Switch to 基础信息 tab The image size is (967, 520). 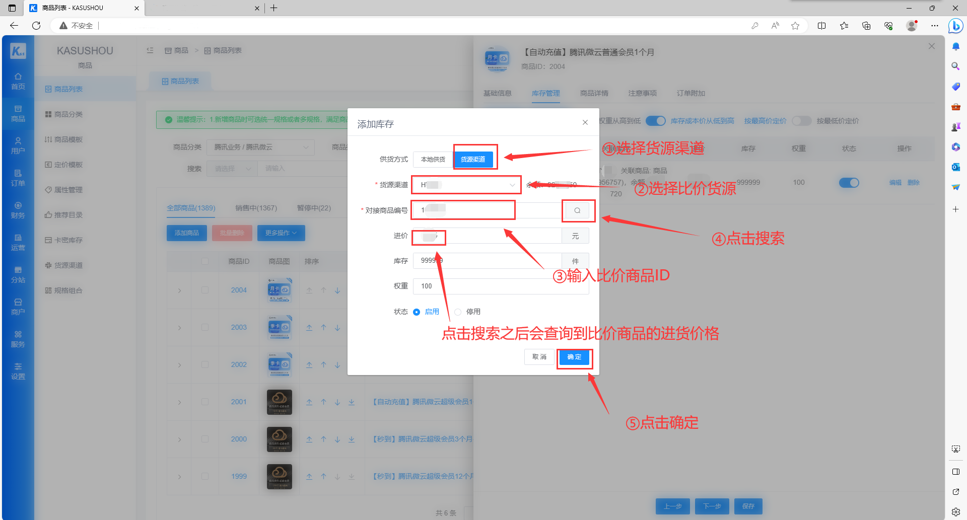[498, 93]
